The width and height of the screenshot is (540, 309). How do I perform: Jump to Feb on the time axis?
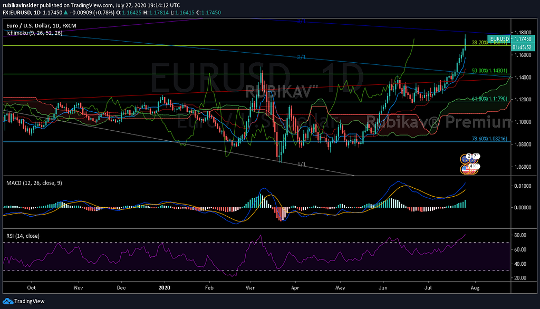coord(209,287)
